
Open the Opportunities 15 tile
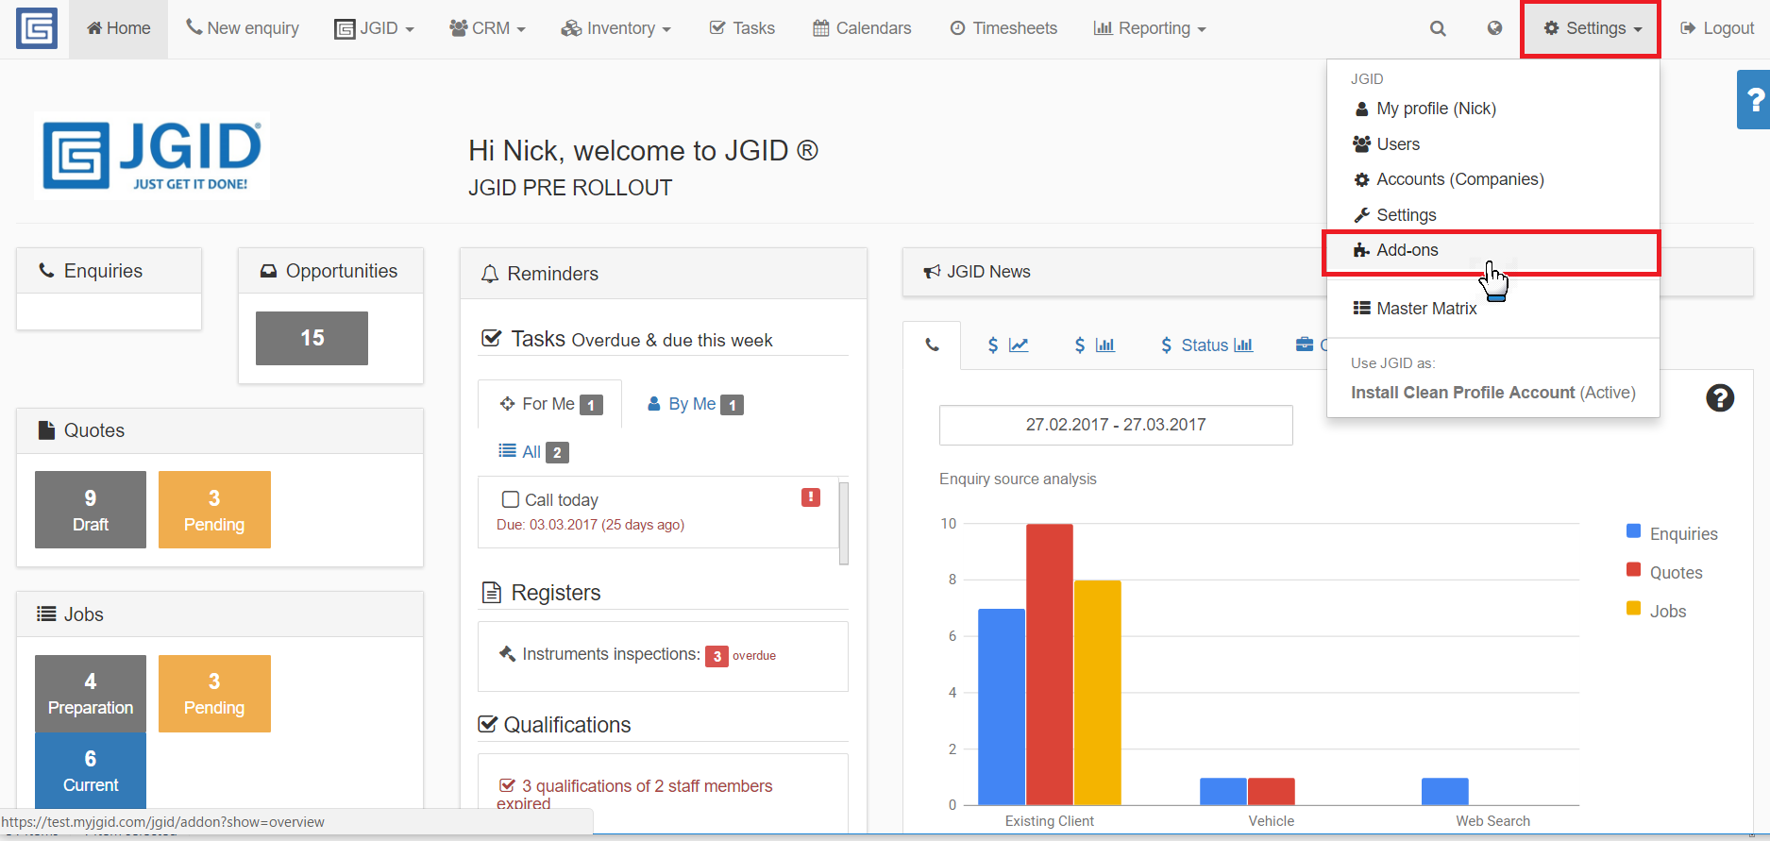tap(312, 338)
